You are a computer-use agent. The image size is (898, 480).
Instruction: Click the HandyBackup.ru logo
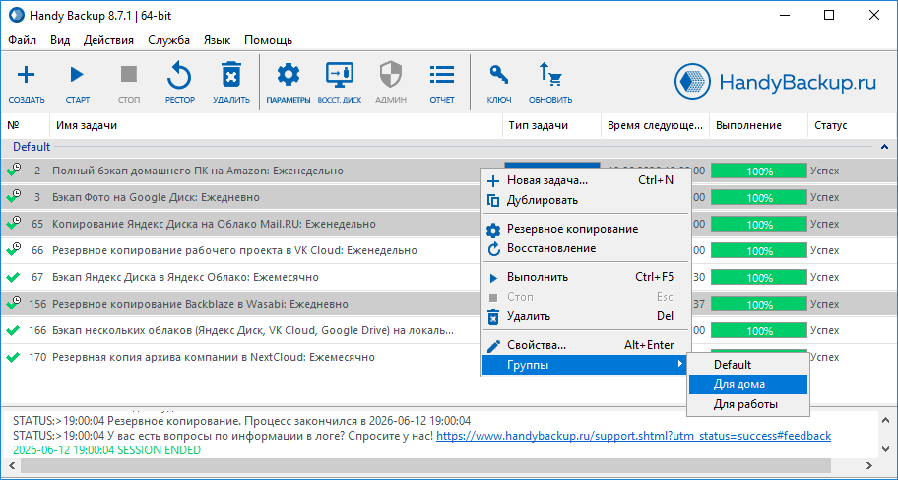(776, 83)
